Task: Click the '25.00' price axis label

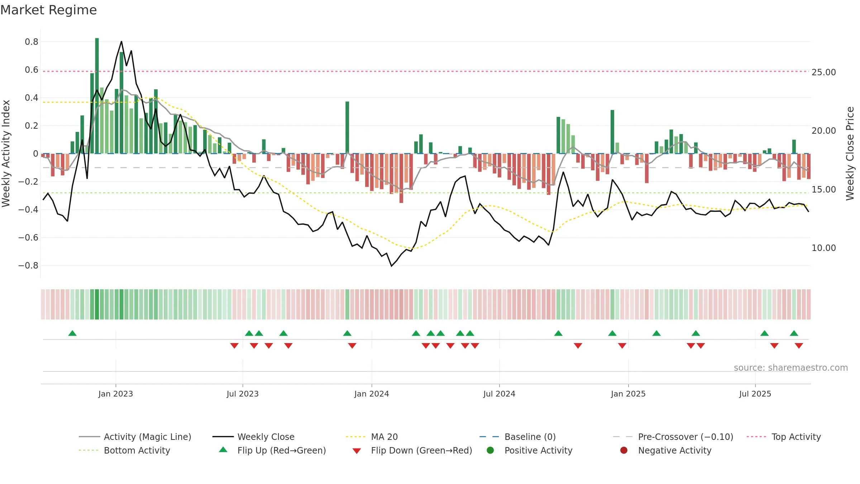Action: click(824, 72)
